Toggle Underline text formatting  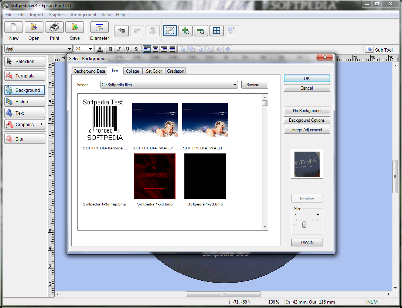click(x=127, y=49)
